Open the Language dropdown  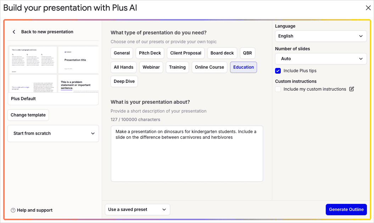321,36
